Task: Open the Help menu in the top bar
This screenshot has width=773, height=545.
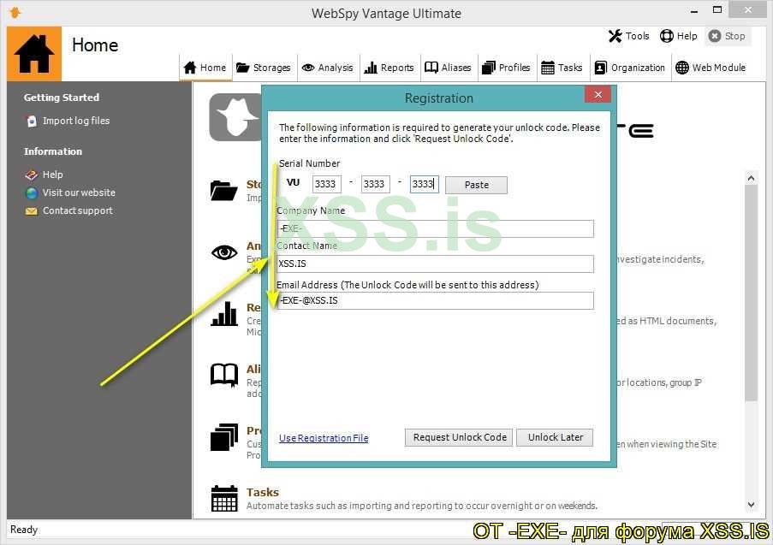Action: 679,36
